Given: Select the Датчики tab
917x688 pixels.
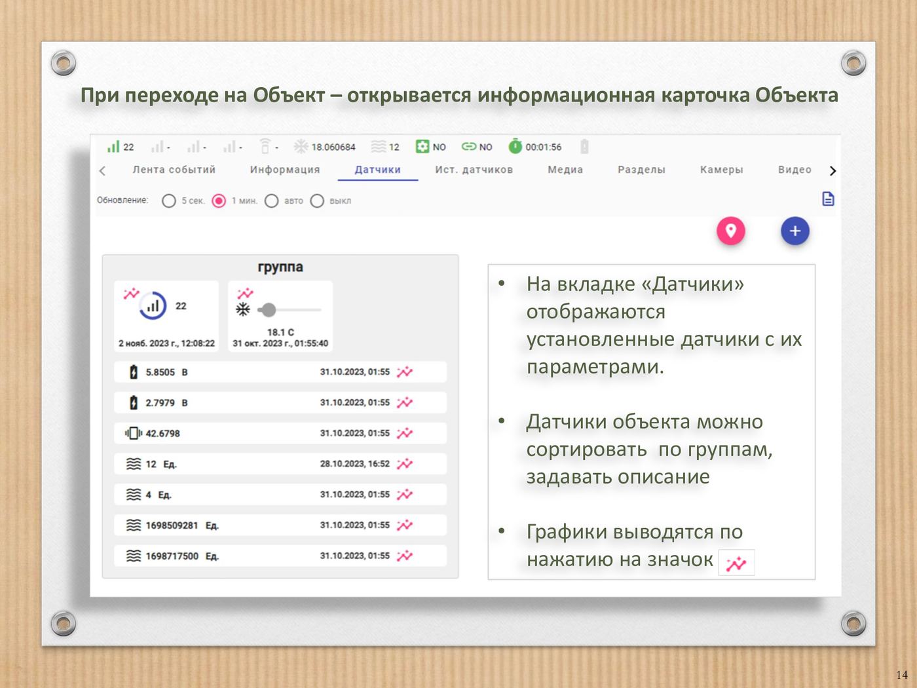Looking at the screenshot, I should (378, 170).
